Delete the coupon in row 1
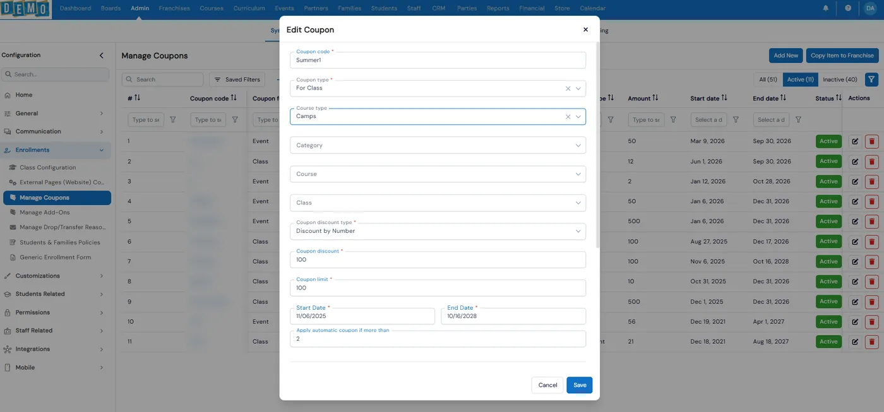Screen dimensions: 884x412 click(872, 141)
